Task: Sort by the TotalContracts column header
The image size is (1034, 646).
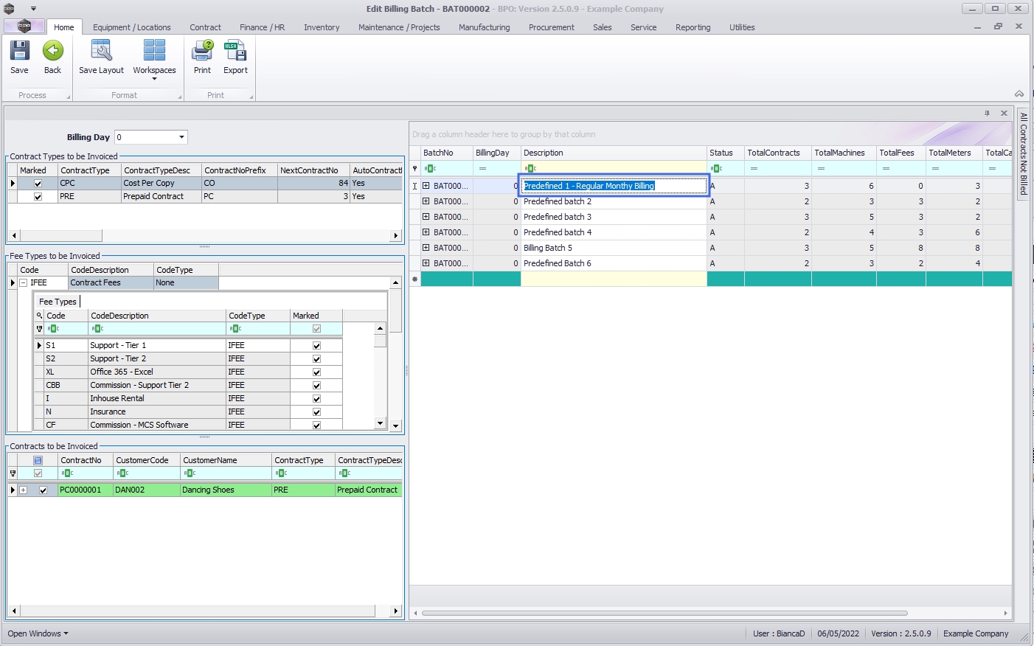Action: tap(773, 153)
